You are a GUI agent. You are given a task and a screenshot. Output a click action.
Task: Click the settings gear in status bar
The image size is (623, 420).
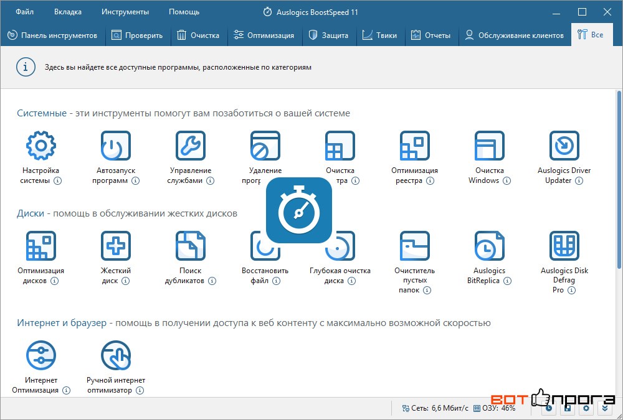[586, 408]
